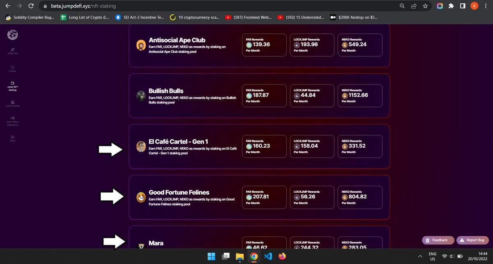Click Good Fortune Felines NEKO reward 804.82
The width and height of the screenshot is (493, 264).
[360, 198]
